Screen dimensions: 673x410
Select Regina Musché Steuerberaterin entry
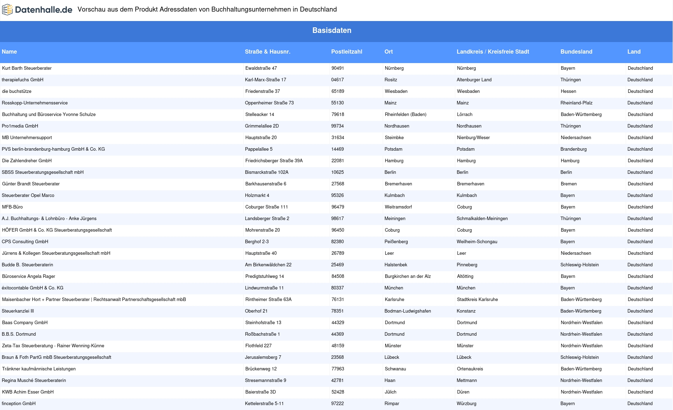34,380
